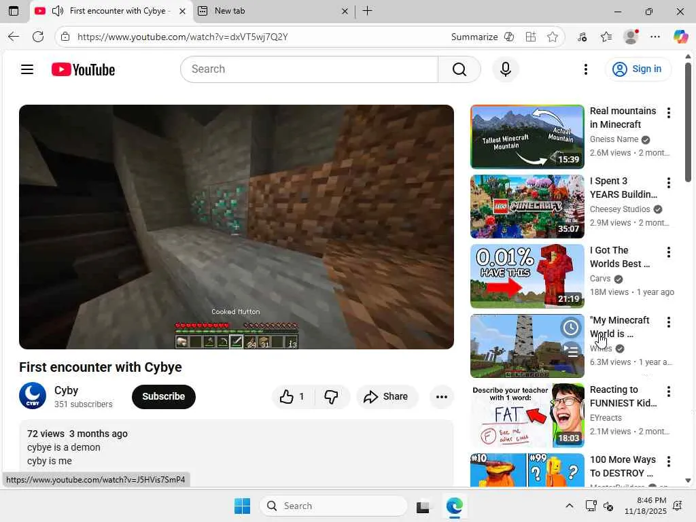This screenshot has height=522, width=696.
Task: Open the favorites list icon
Action: tap(606, 37)
